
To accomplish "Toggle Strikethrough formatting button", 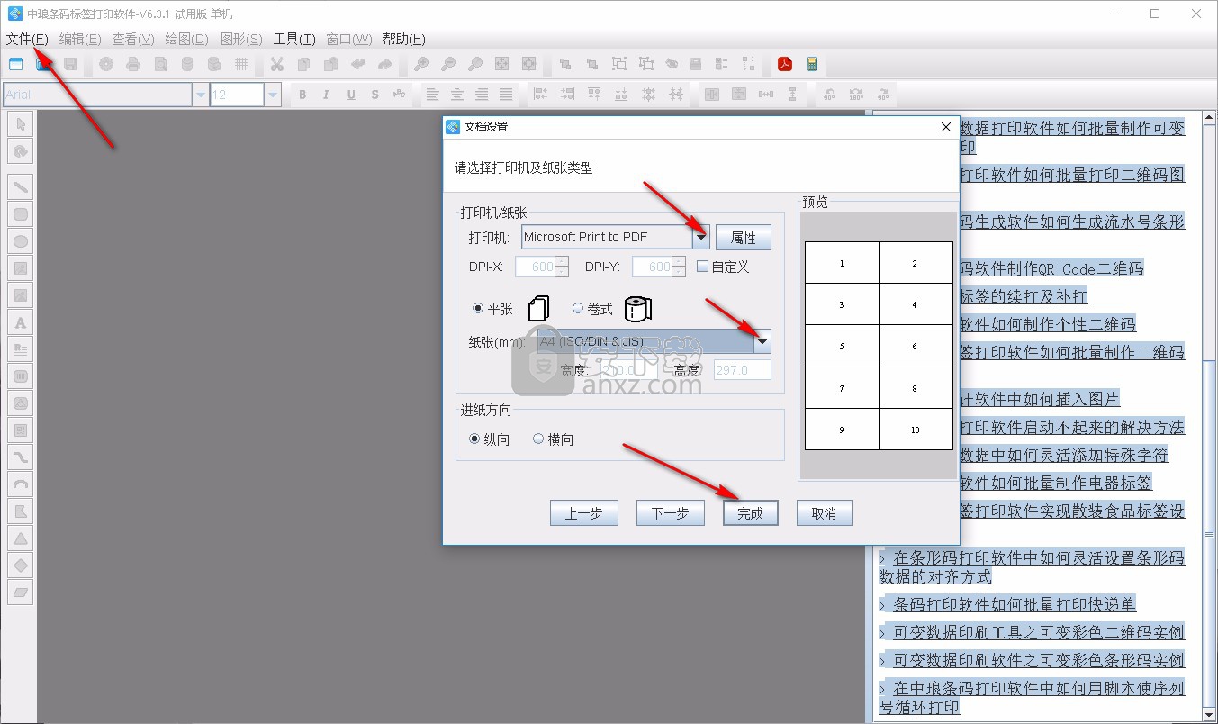I will [374, 95].
